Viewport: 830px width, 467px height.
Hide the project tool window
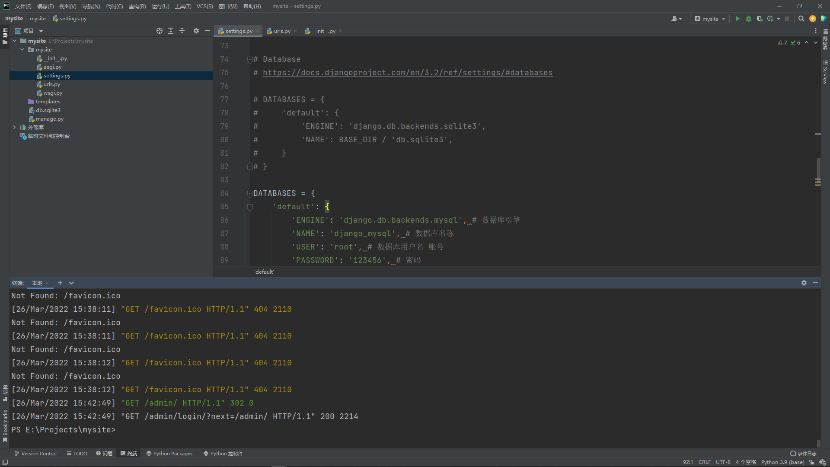207,31
